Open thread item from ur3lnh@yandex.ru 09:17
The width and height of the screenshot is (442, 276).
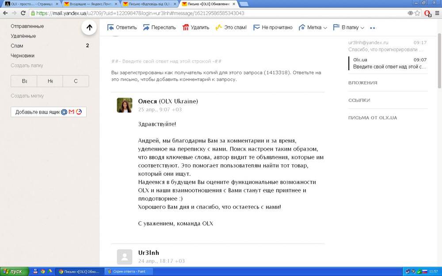(x=387, y=46)
